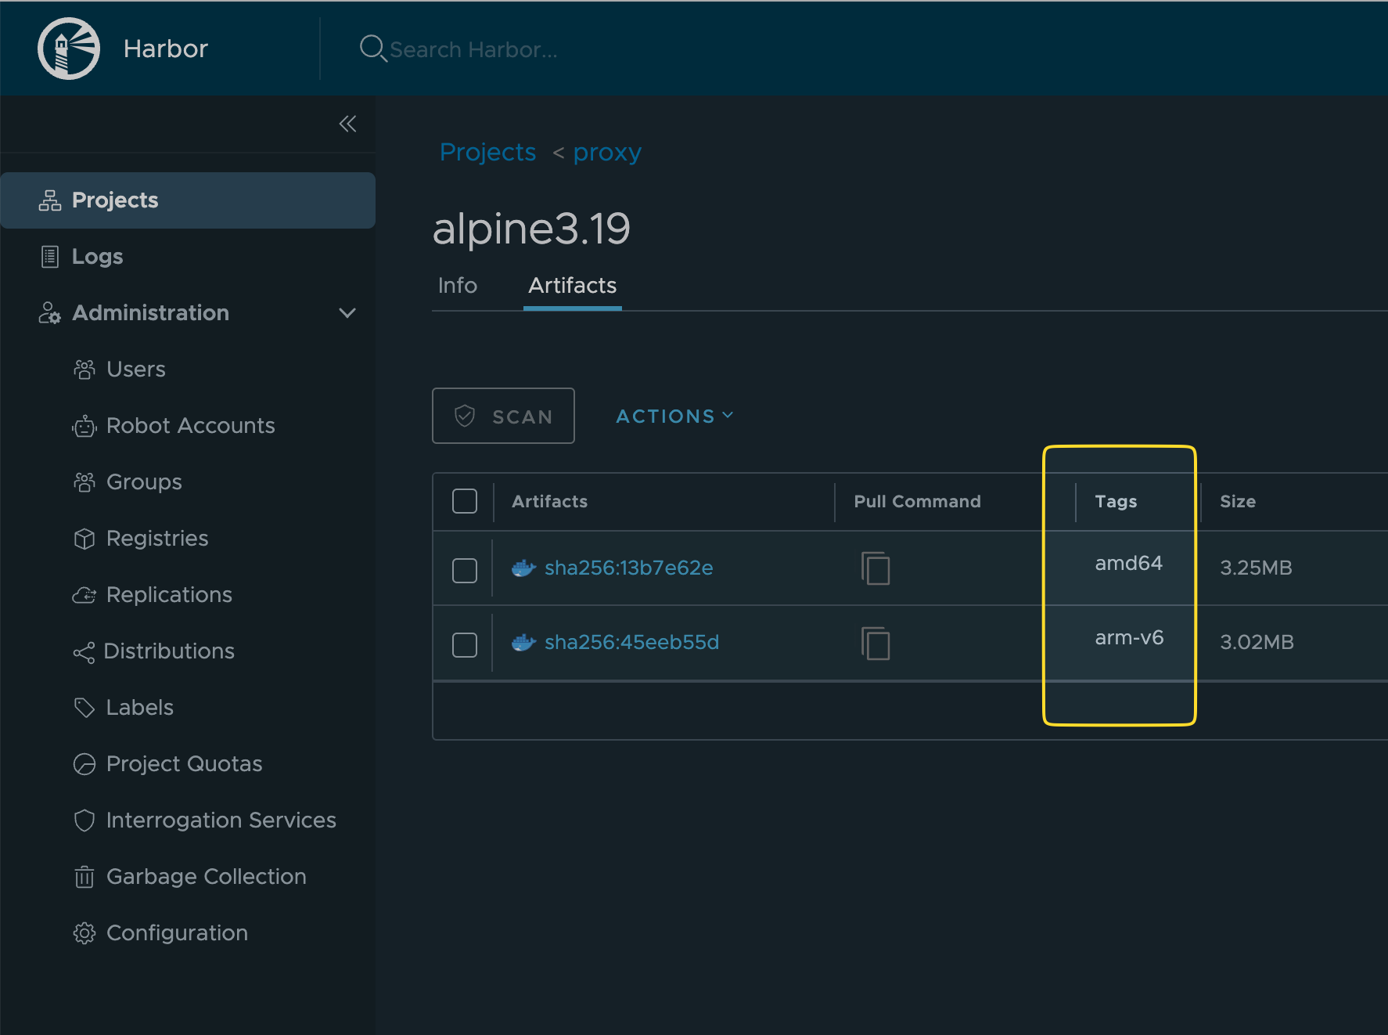
Task: Open Garbage Collection via trash icon
Action: (x=85, y=877)
